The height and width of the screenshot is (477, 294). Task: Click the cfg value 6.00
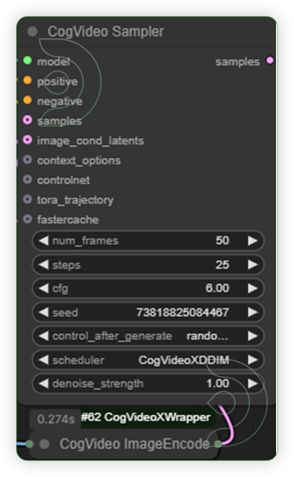pos(217,288)
